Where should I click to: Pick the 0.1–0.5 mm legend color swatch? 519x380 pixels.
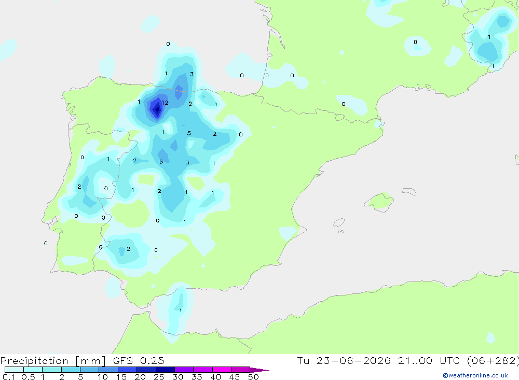tap(14, 370)
